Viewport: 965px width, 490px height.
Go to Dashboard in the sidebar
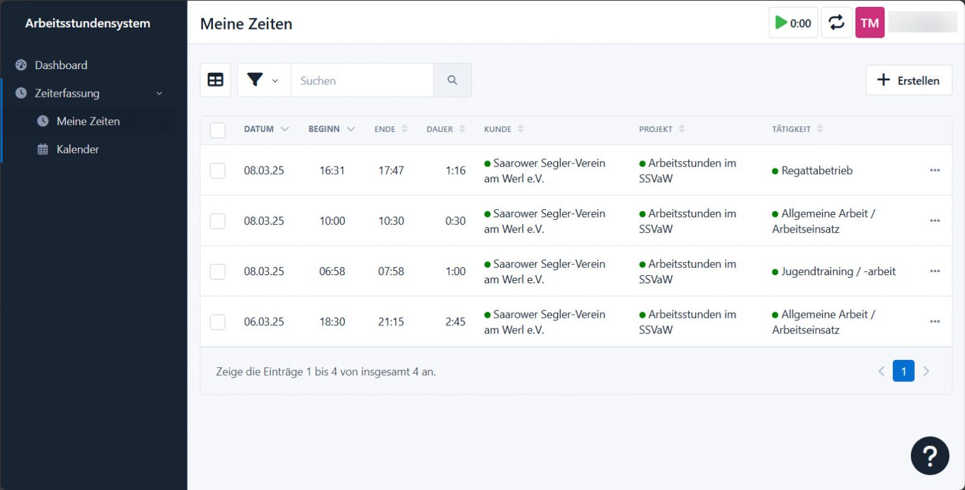pos(61,65)
